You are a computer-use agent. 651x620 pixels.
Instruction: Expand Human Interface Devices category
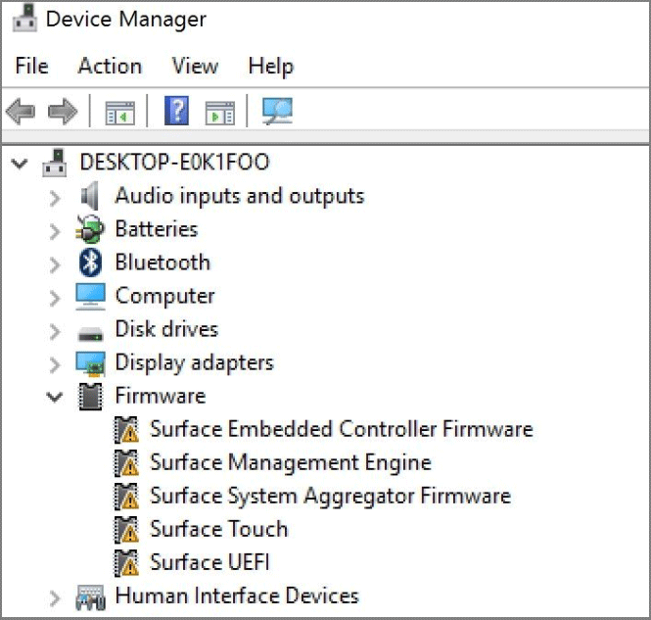click(x=55, y=598)
